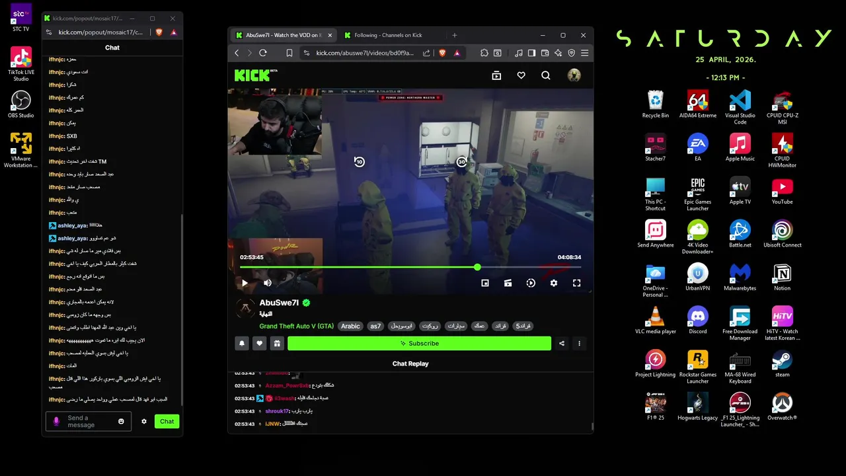Click the progress bar scrubber handle
The height and width of the screenshot is (476, 846).
pos(477,267)
